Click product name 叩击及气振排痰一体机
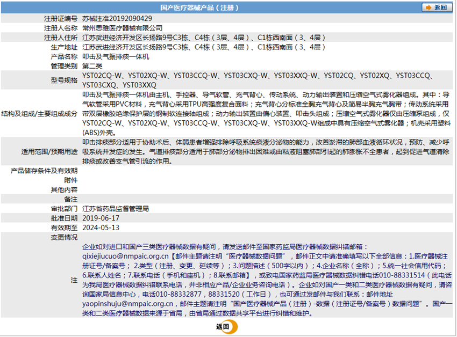Image resolution: width=457 pixels, height=337 pixels. coord(116,56)
